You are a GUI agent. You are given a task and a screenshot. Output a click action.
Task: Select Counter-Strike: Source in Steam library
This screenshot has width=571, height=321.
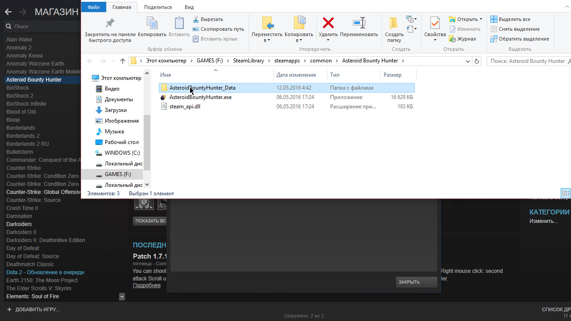click(33, 200)
